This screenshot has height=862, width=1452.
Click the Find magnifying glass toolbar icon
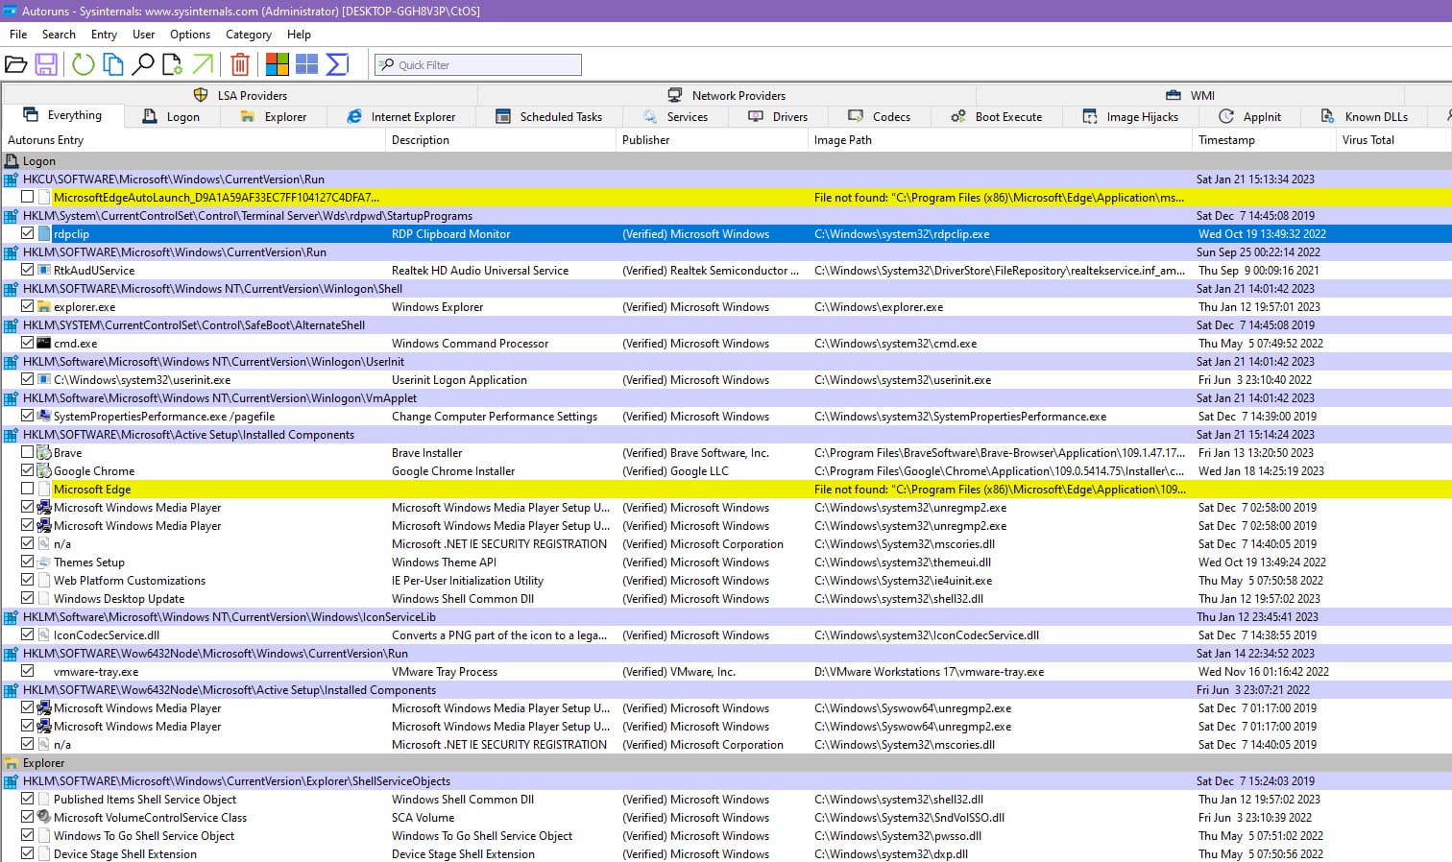(x=143, y=64)
